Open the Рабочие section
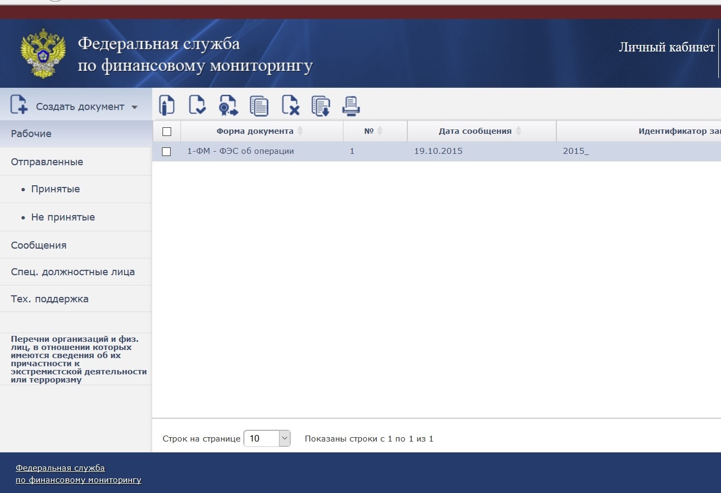Image resolution: width=721 pixels, height=493 pixels. pyautogui.click(x=76, y=134)
